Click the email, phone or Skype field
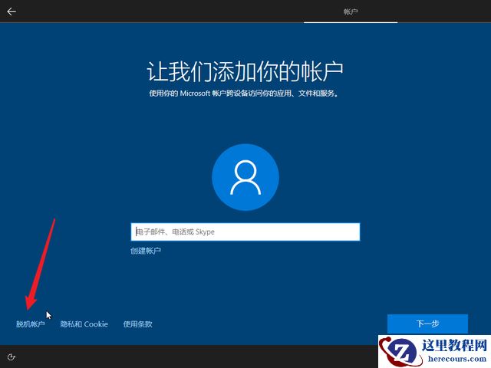The height and width of the screenshot is (368, 491). point(245,232)
